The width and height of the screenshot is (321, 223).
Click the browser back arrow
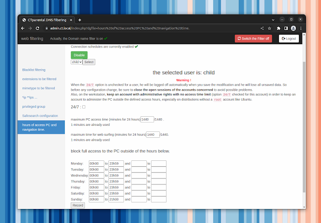pos(23,28)
